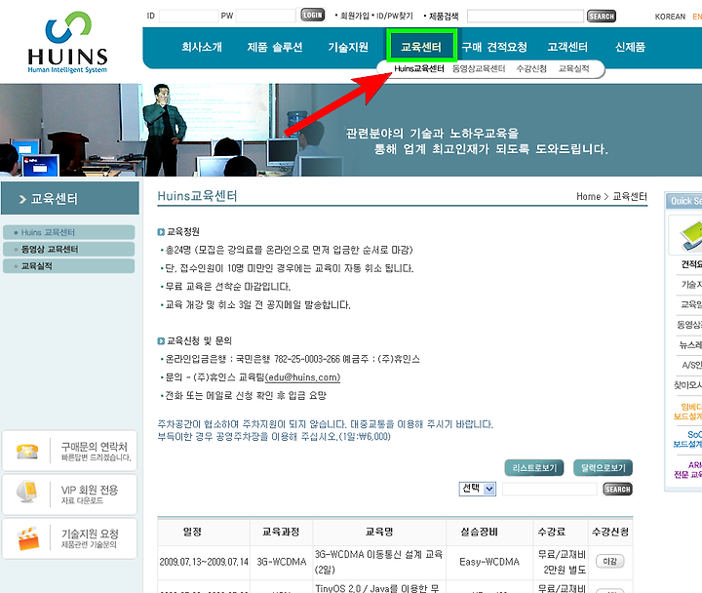Focus the 제품검색 search box
702x593 pixels.
(526, 17)
